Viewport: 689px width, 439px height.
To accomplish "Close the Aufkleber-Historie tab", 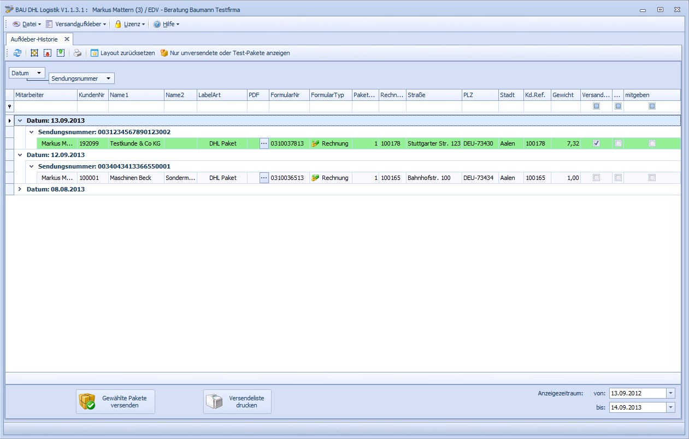I will 67,39.
